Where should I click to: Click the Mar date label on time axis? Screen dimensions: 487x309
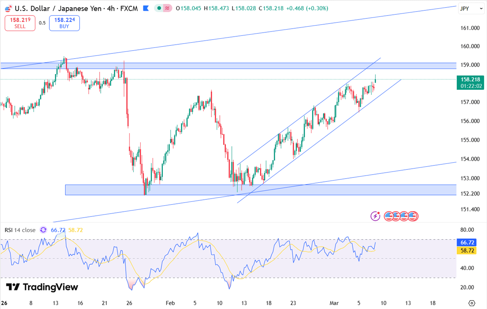334,303
